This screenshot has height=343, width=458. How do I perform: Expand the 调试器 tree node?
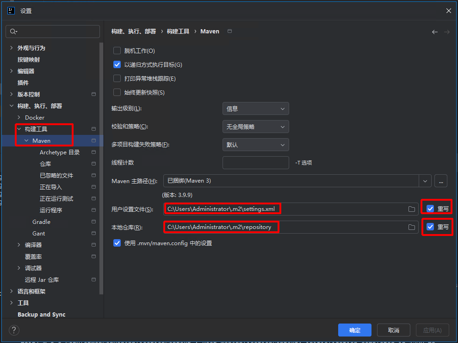[x=19, y=268]
